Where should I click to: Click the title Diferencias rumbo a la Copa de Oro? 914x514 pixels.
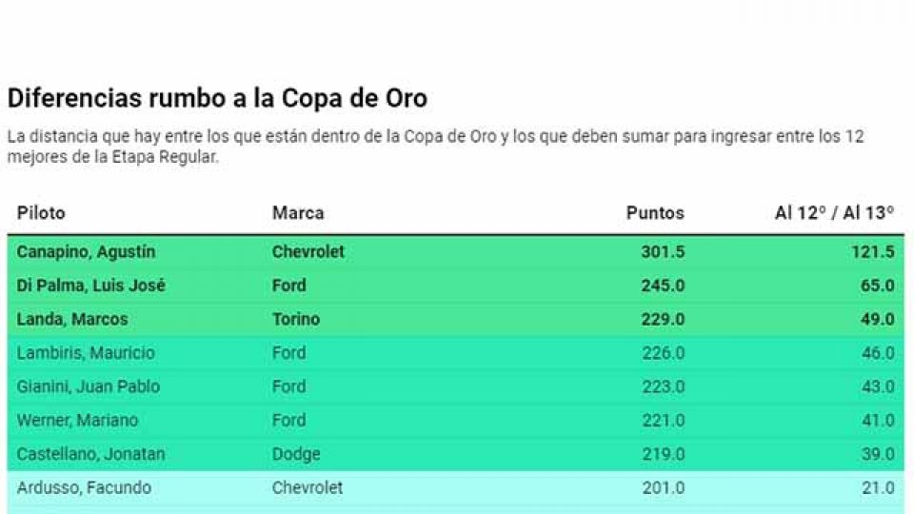coord(217,98)
